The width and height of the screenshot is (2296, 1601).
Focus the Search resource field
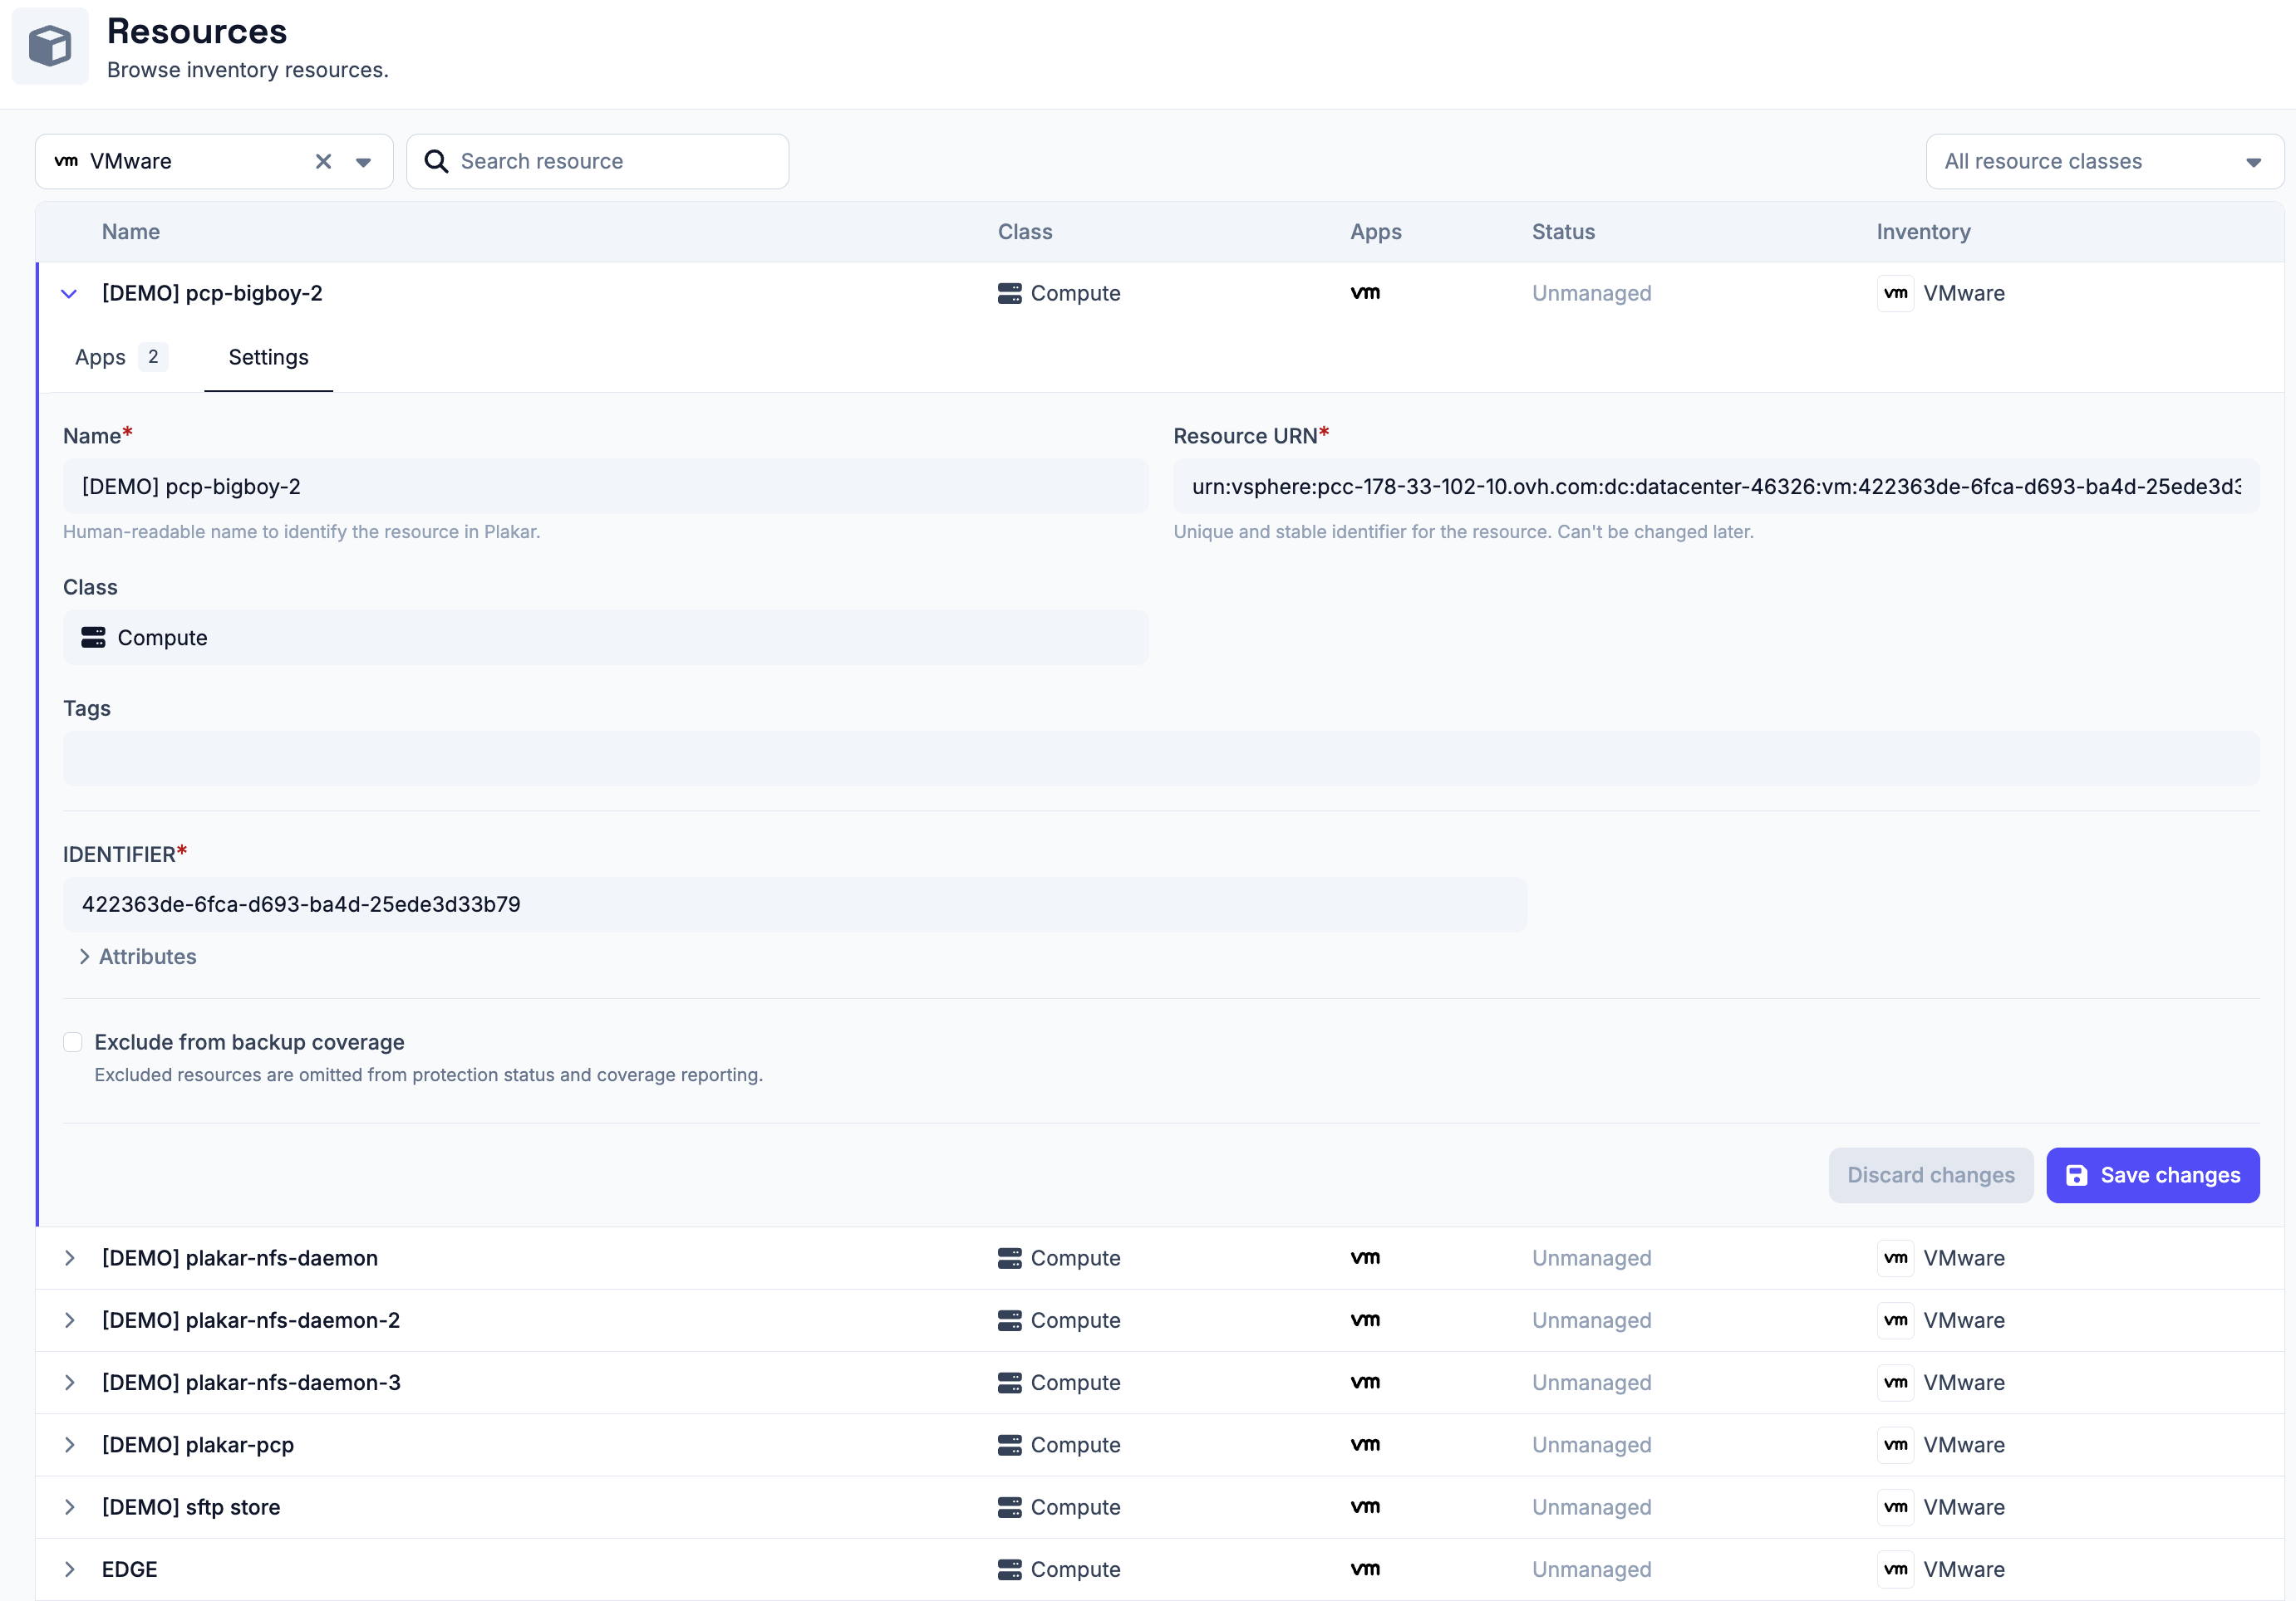point(597,162)
